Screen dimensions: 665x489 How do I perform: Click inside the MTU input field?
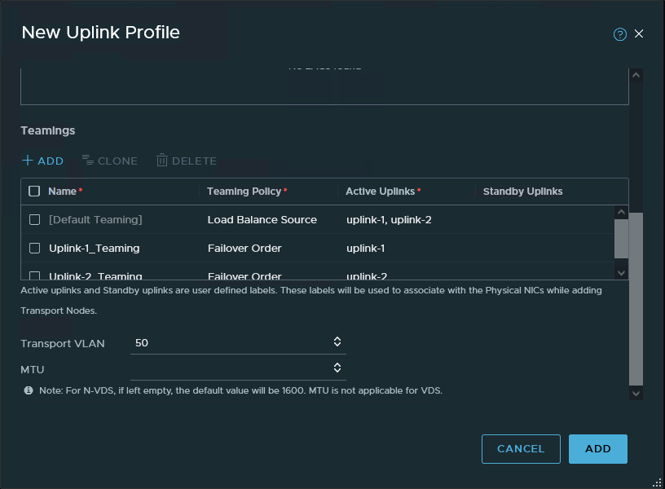click(228, 368)
